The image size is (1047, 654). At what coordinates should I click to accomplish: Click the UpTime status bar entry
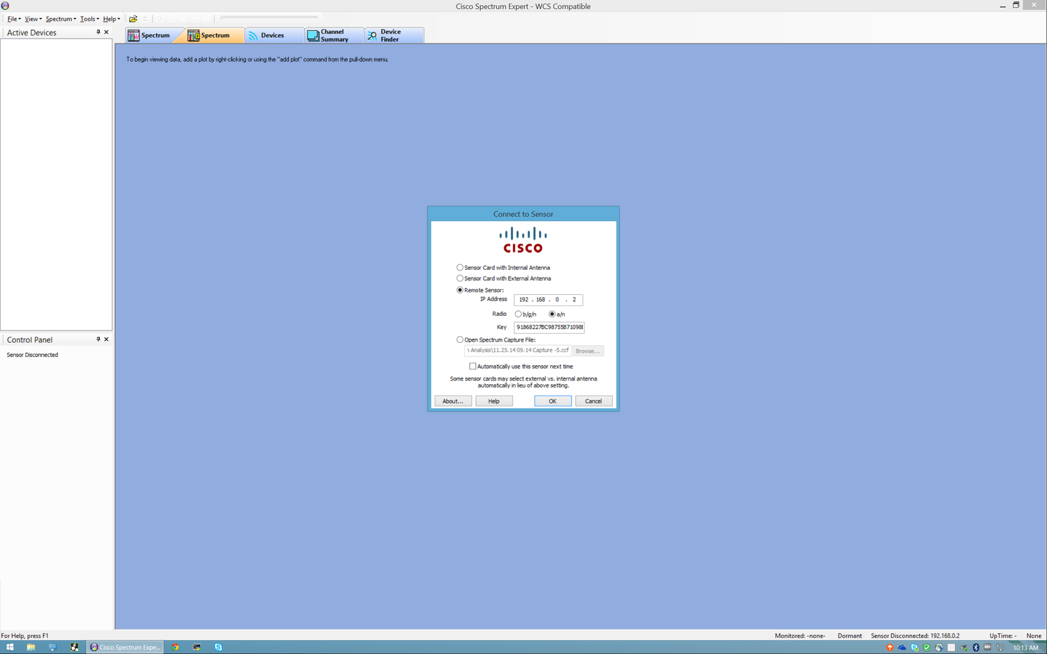tap(1002, 636)
